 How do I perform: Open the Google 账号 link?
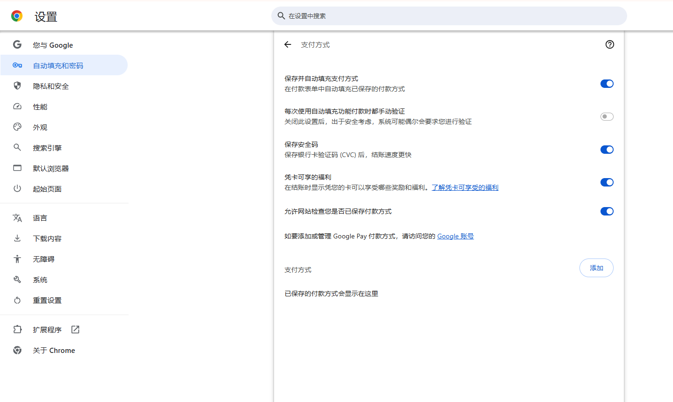coord(456,236)
